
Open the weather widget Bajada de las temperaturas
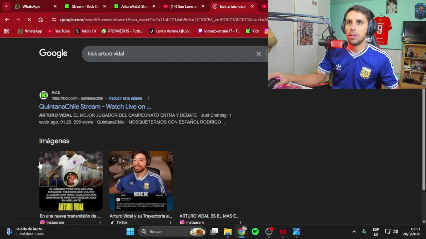[x=25, y=231]
